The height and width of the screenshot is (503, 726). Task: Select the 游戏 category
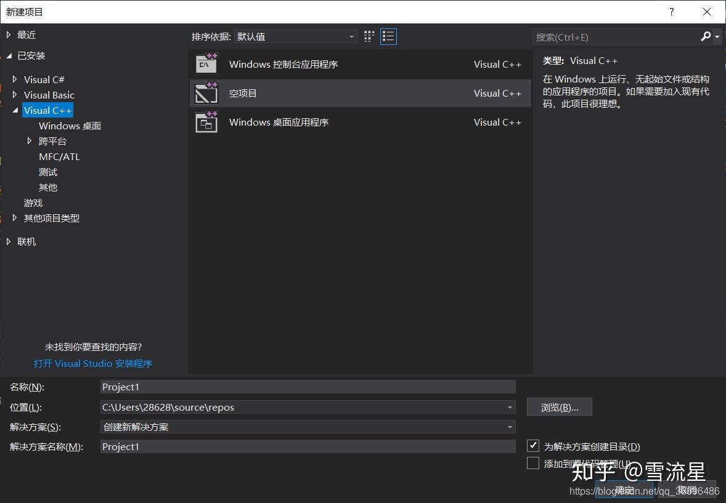(x=33, y=203)
